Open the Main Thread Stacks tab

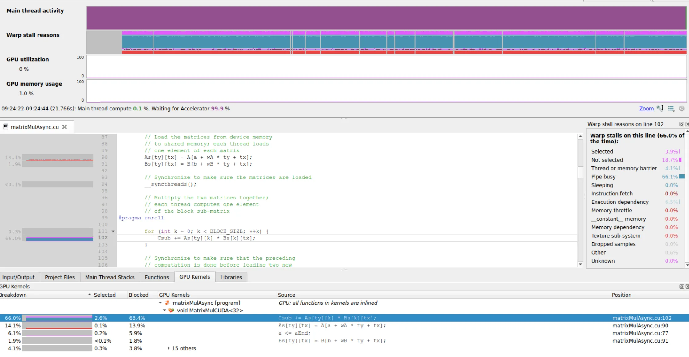110,277
